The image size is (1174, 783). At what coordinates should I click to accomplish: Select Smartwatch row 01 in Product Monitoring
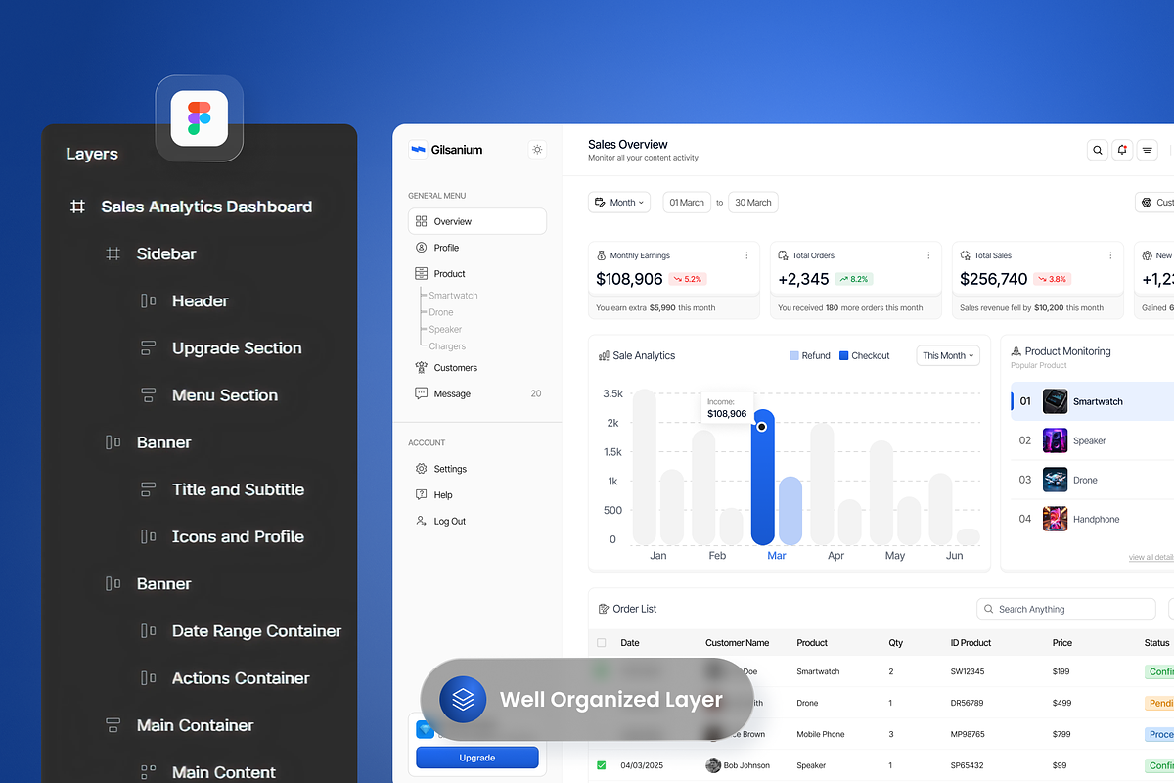tap(1092, 401)
